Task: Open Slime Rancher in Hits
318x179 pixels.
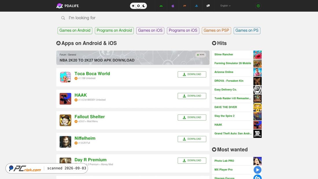Action: point(224,54)
